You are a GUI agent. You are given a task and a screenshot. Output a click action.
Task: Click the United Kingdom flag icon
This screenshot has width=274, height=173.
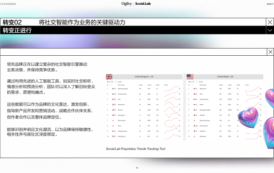click(109, 77)
